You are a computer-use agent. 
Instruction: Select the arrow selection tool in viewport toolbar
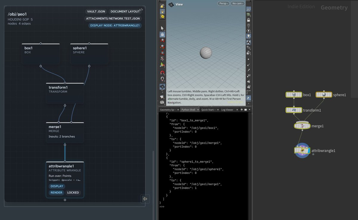click(x=163, y=28)
